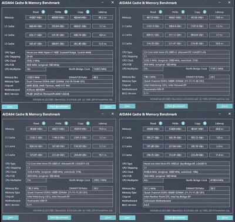This screenshot has width=235, height=222.
Task: Open Read info icon in ASRock AB350M window
Action: tap(43, 12)
